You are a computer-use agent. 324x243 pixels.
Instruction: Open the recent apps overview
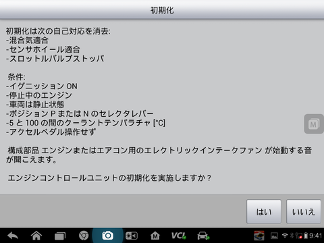(x=60, y=236)
